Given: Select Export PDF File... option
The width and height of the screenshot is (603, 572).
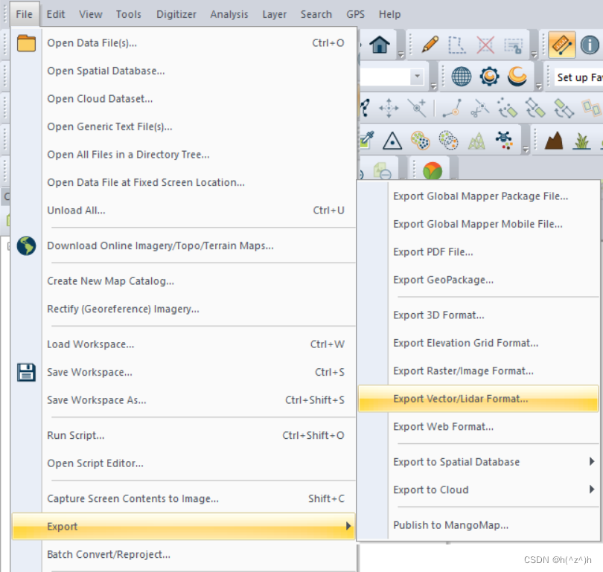Looking at the screenshot, I should click(478, 252).
